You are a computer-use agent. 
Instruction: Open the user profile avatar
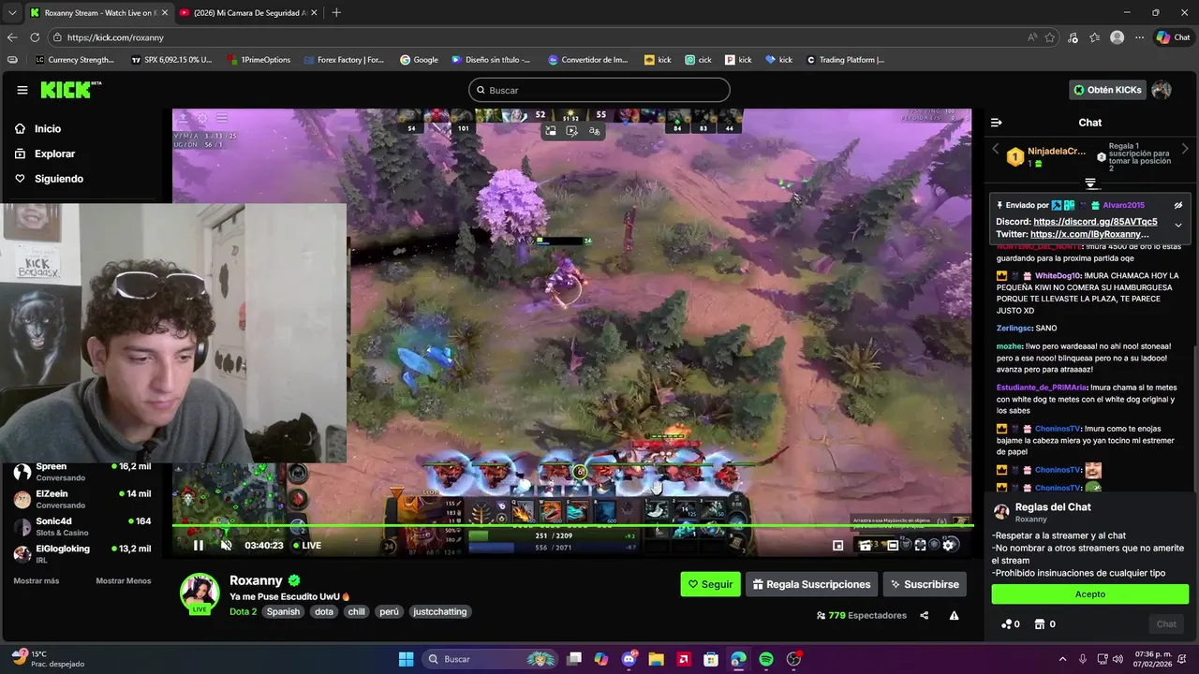pos(1162,90)
